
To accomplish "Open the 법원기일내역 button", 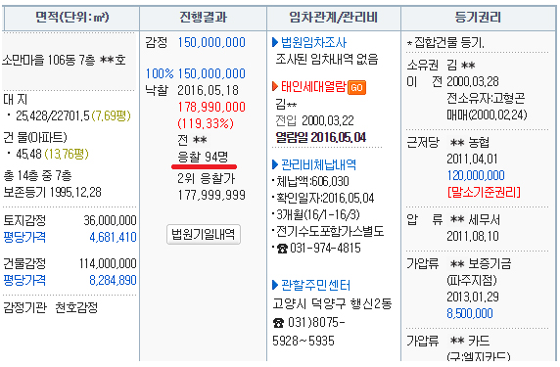I will coord(204,235).
